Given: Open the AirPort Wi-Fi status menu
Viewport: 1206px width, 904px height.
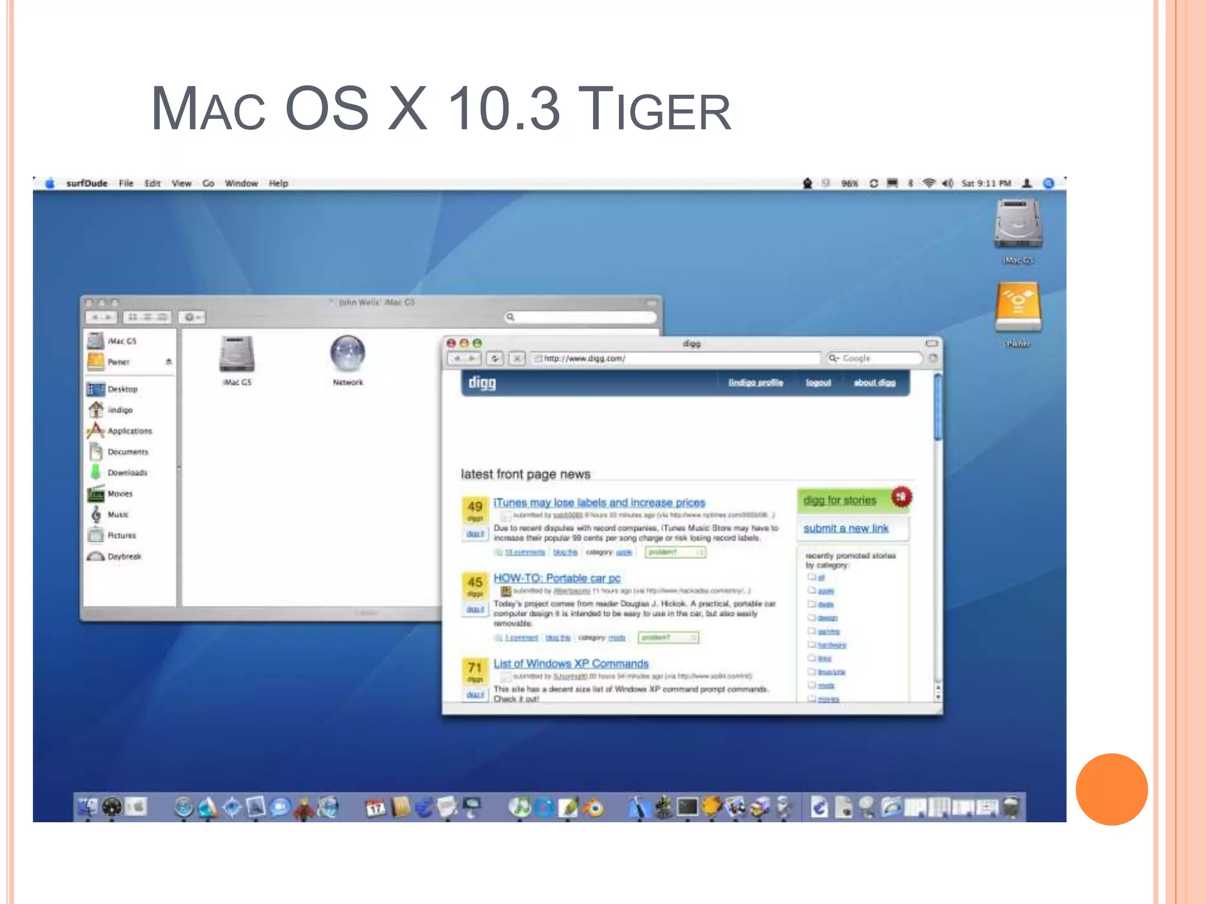Looking at the screenshot, I should 929,183.
